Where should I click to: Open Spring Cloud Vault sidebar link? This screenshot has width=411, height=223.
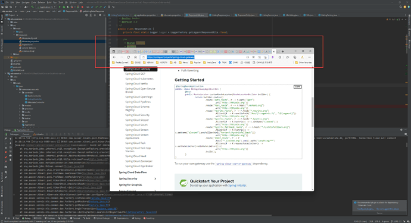pyautogui.click(x=136, y=156)
